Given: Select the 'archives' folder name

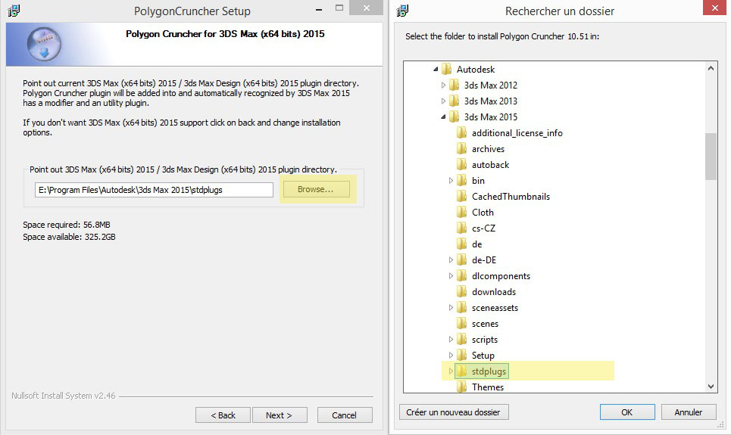Looking at the screenshot, I should click(488, 149).
